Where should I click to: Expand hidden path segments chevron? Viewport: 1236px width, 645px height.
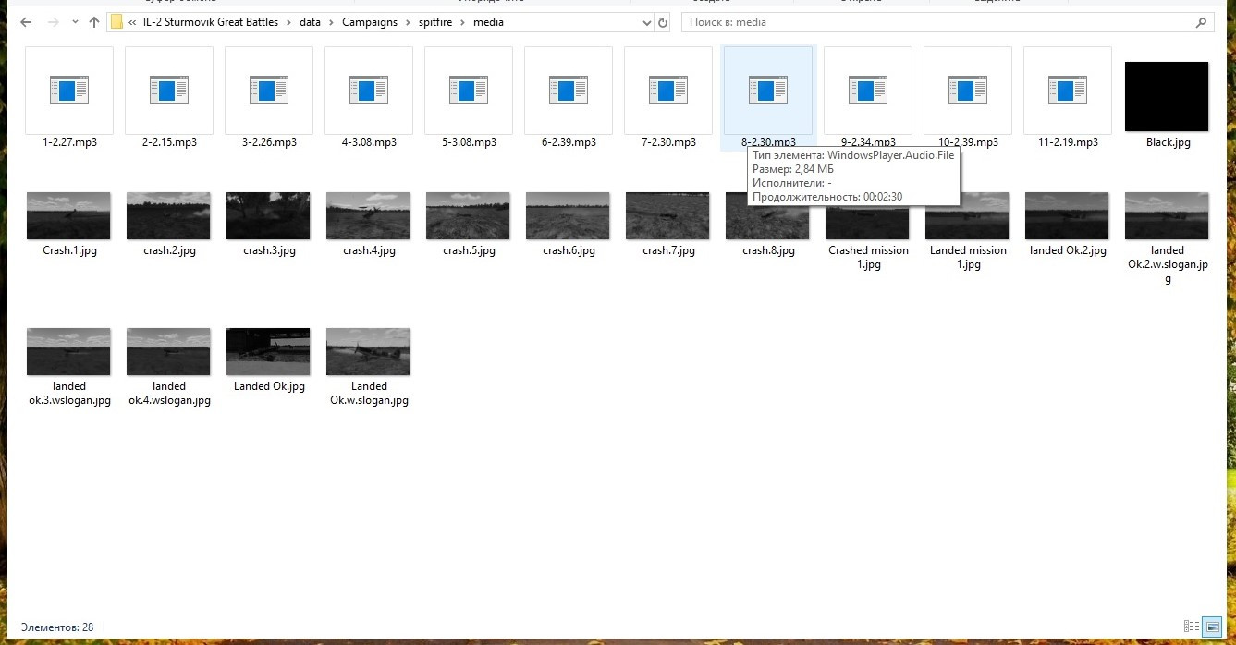(133, 22)
